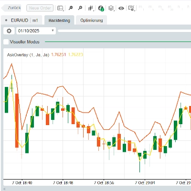The height and width of the screenshot is (191, 191).
Task: Click the orange value 1.76251
Action: 58,54
